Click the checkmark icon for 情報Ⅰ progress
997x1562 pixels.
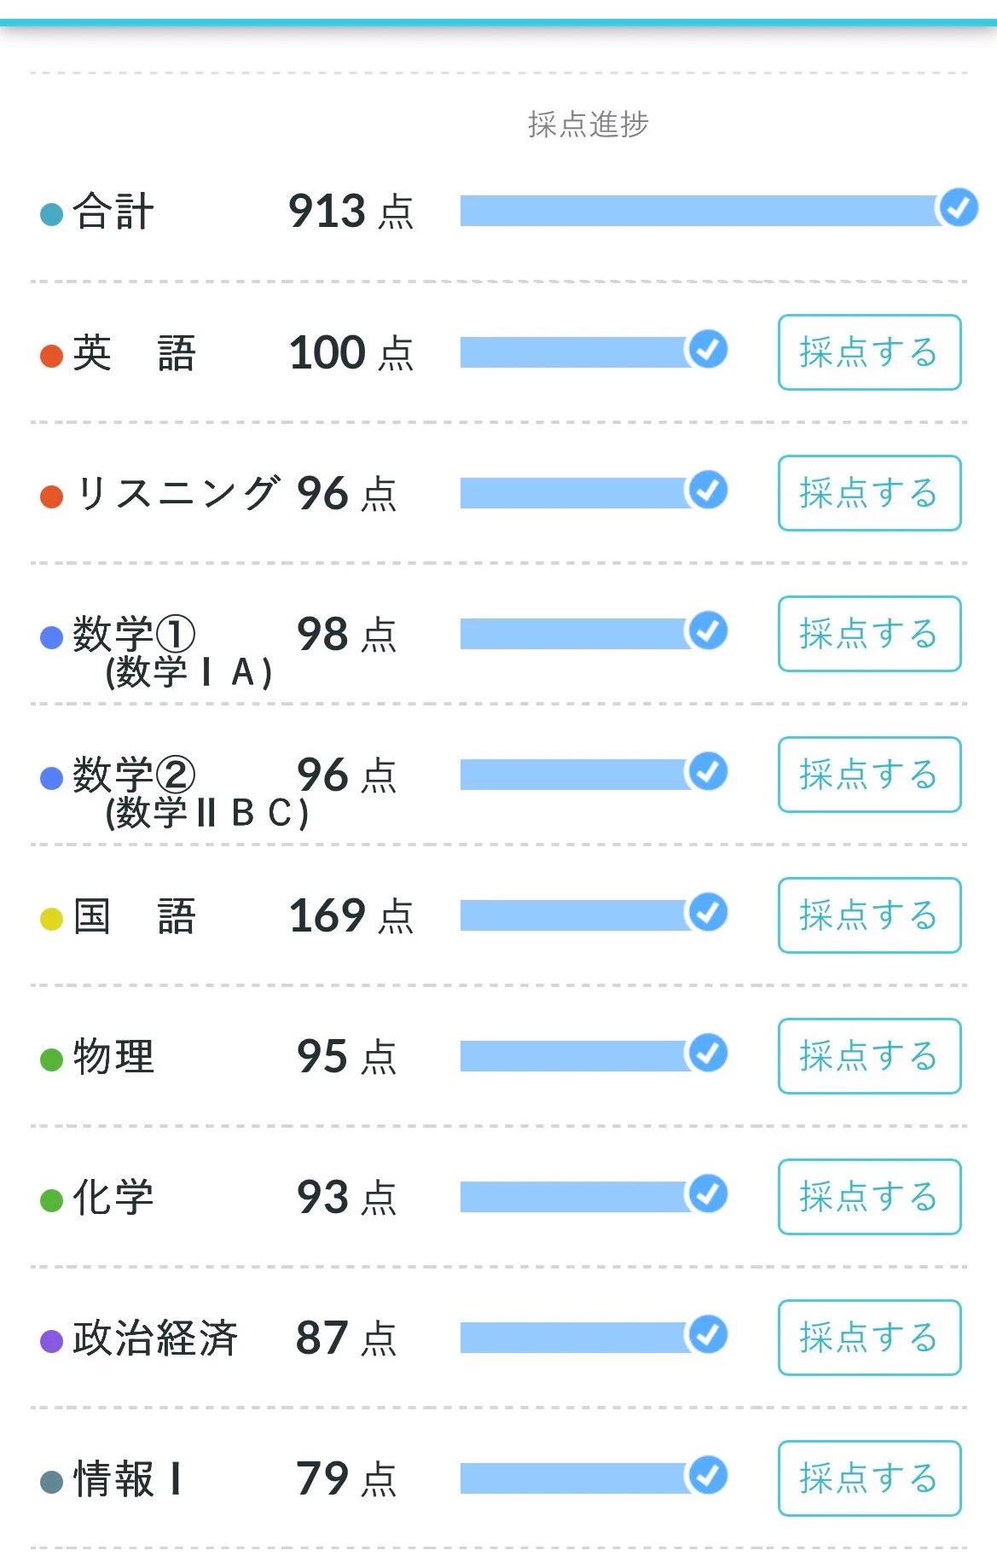pos(707,1475)
